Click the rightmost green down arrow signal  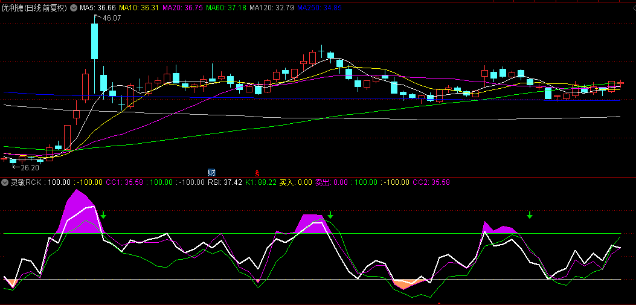pyautogui.click(x=530, y=215)
